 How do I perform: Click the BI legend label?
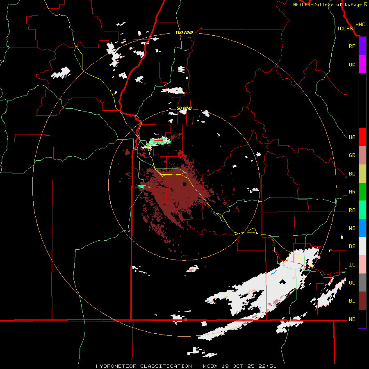(x=352, y=301)
